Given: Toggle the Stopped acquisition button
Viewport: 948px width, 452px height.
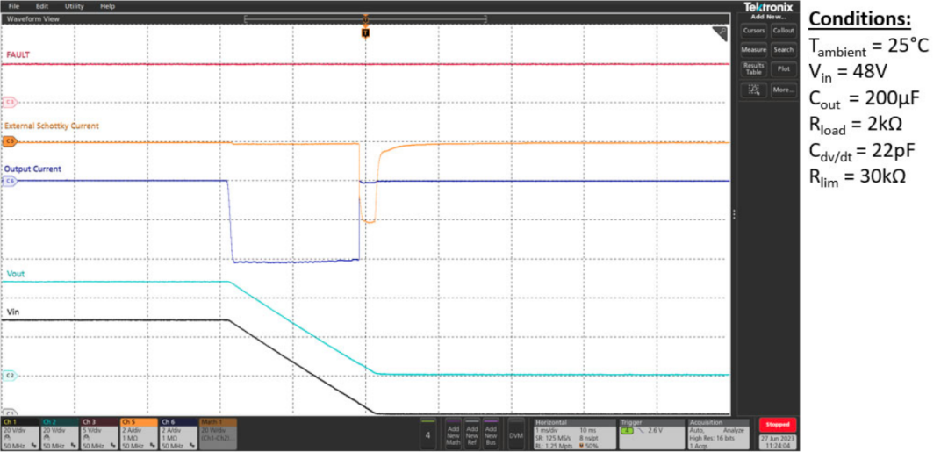Looking at the screenshot, I should [777, 425].
